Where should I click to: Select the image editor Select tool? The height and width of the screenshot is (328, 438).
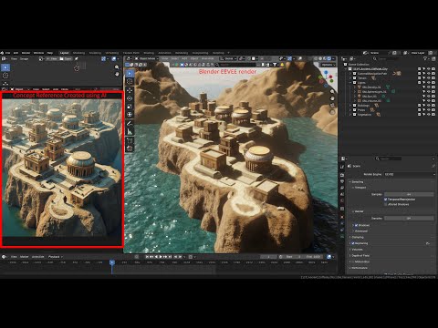pos(5,67)
